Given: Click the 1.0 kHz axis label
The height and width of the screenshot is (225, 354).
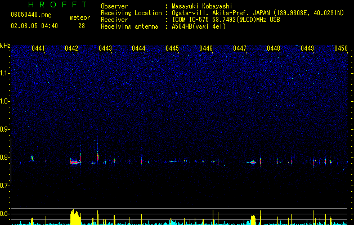Looking at the screenshot, I should 5,101.
